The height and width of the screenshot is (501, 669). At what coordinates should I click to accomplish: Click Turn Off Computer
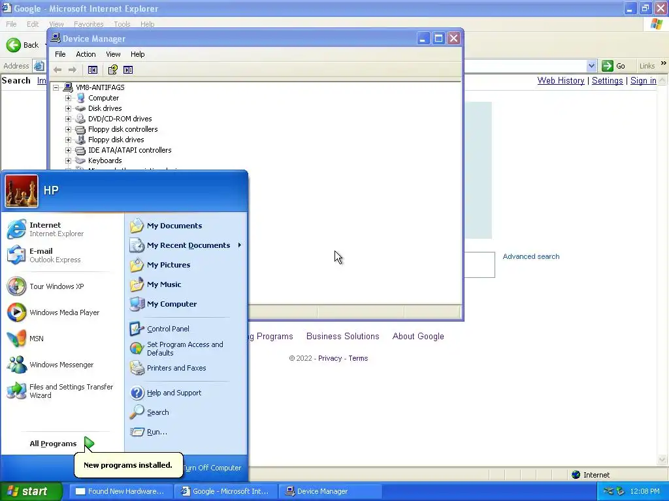pos(212,468)
